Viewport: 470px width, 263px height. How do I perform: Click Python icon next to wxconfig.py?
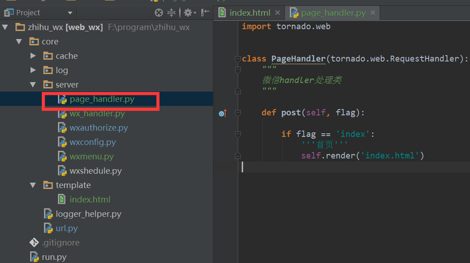coord(62,142)
